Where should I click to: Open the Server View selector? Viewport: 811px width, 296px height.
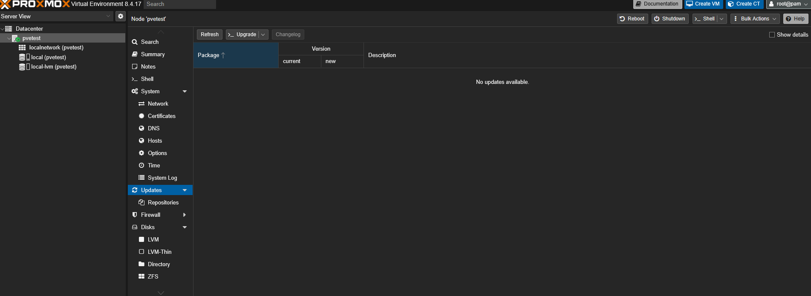click(56, 16)
